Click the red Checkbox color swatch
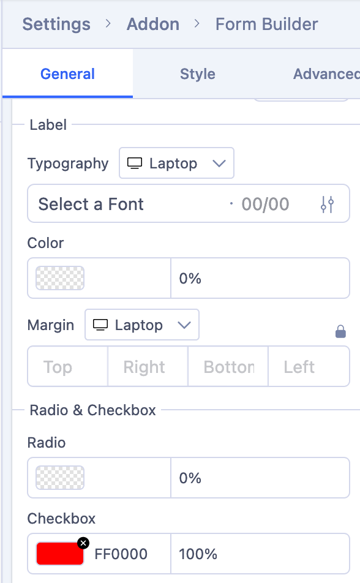 tap(59, 554)
